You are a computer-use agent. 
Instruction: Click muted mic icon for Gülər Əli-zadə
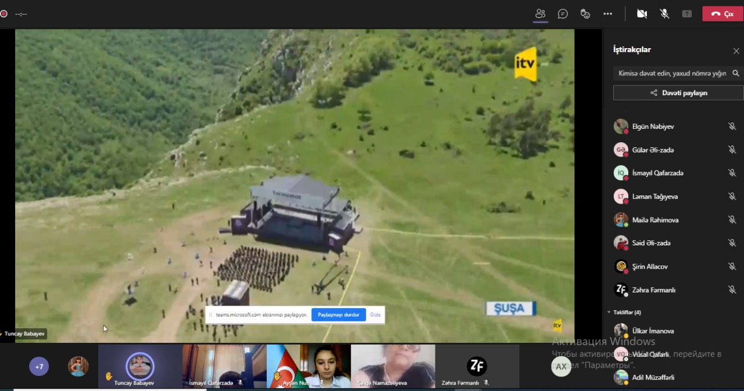pos(732,150)
